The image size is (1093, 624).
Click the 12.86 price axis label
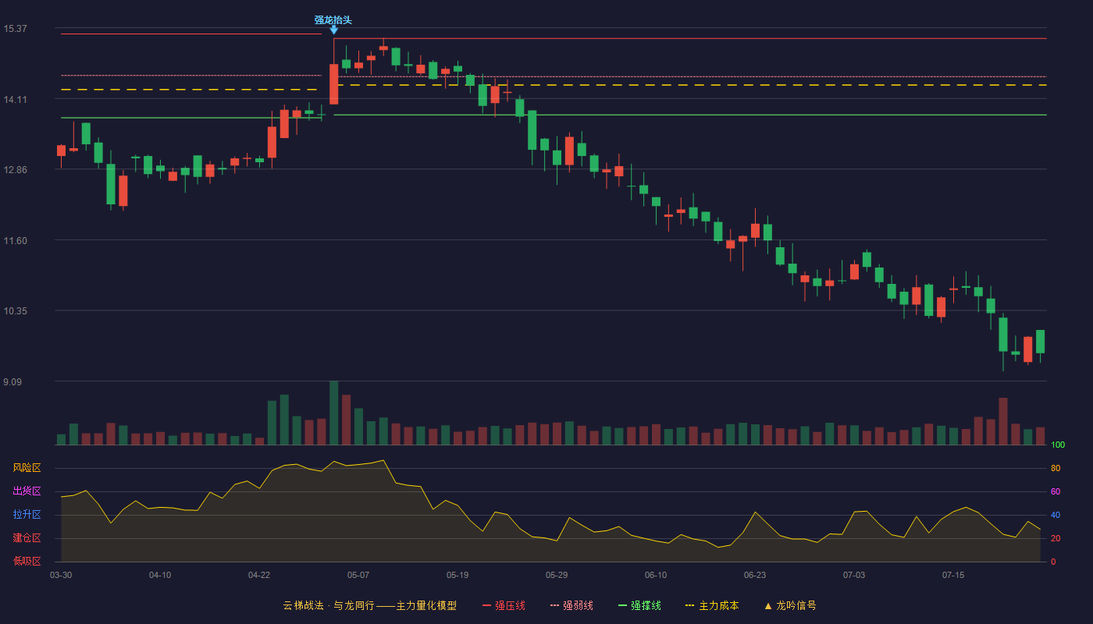click(x=15, y=170)
